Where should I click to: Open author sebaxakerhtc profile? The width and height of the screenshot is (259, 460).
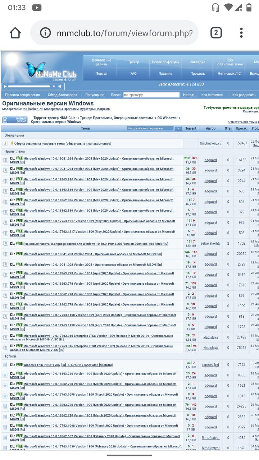click(x=210, y=243)
